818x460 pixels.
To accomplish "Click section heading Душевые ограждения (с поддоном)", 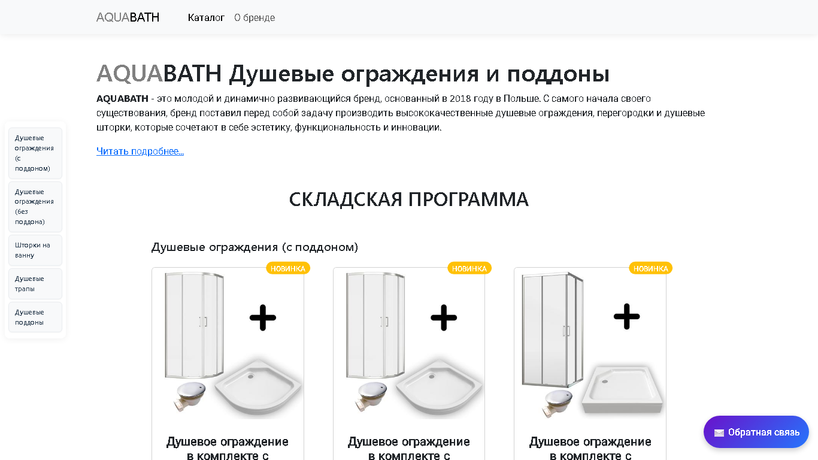I will pos(255,247).
